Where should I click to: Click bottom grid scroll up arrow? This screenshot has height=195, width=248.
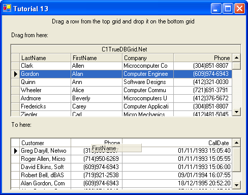click(236, 143)
